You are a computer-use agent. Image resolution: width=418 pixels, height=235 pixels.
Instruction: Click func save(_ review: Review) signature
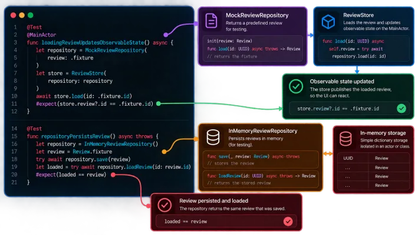254,156
